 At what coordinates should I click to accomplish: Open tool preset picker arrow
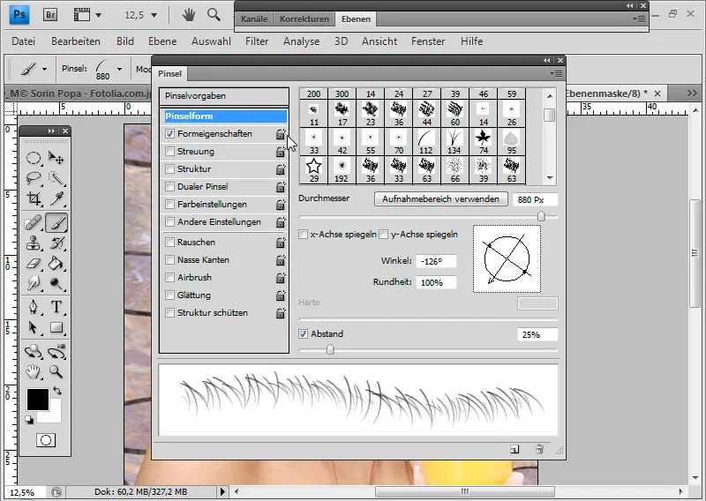click(44, 69)
